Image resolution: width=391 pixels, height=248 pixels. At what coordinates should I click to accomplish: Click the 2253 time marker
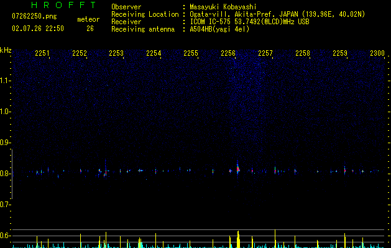(116, 53)
